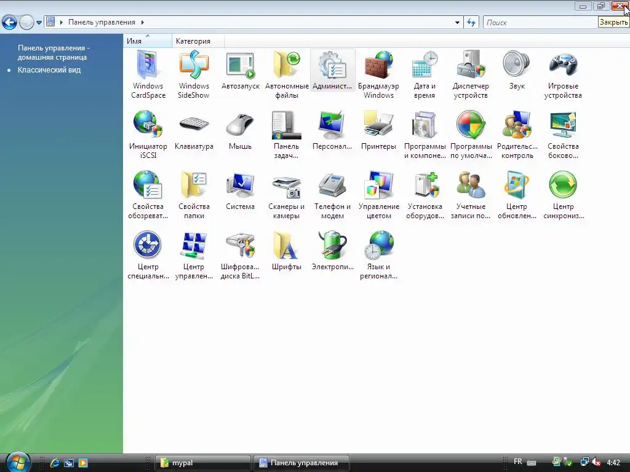630x472 pixels.
Task: Focus the Поиск search field
Action: pos(540,23)
